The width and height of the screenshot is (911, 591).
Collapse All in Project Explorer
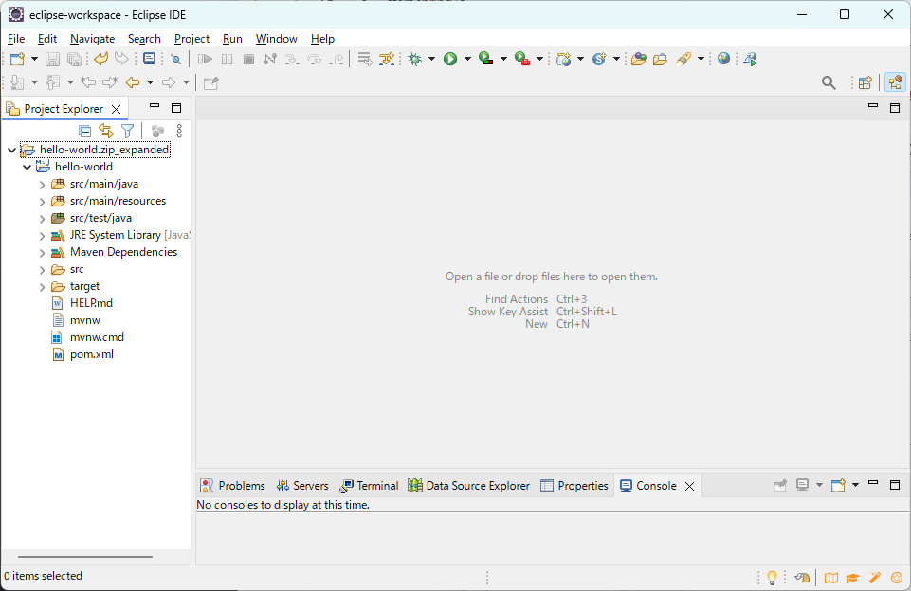(84, 132)
